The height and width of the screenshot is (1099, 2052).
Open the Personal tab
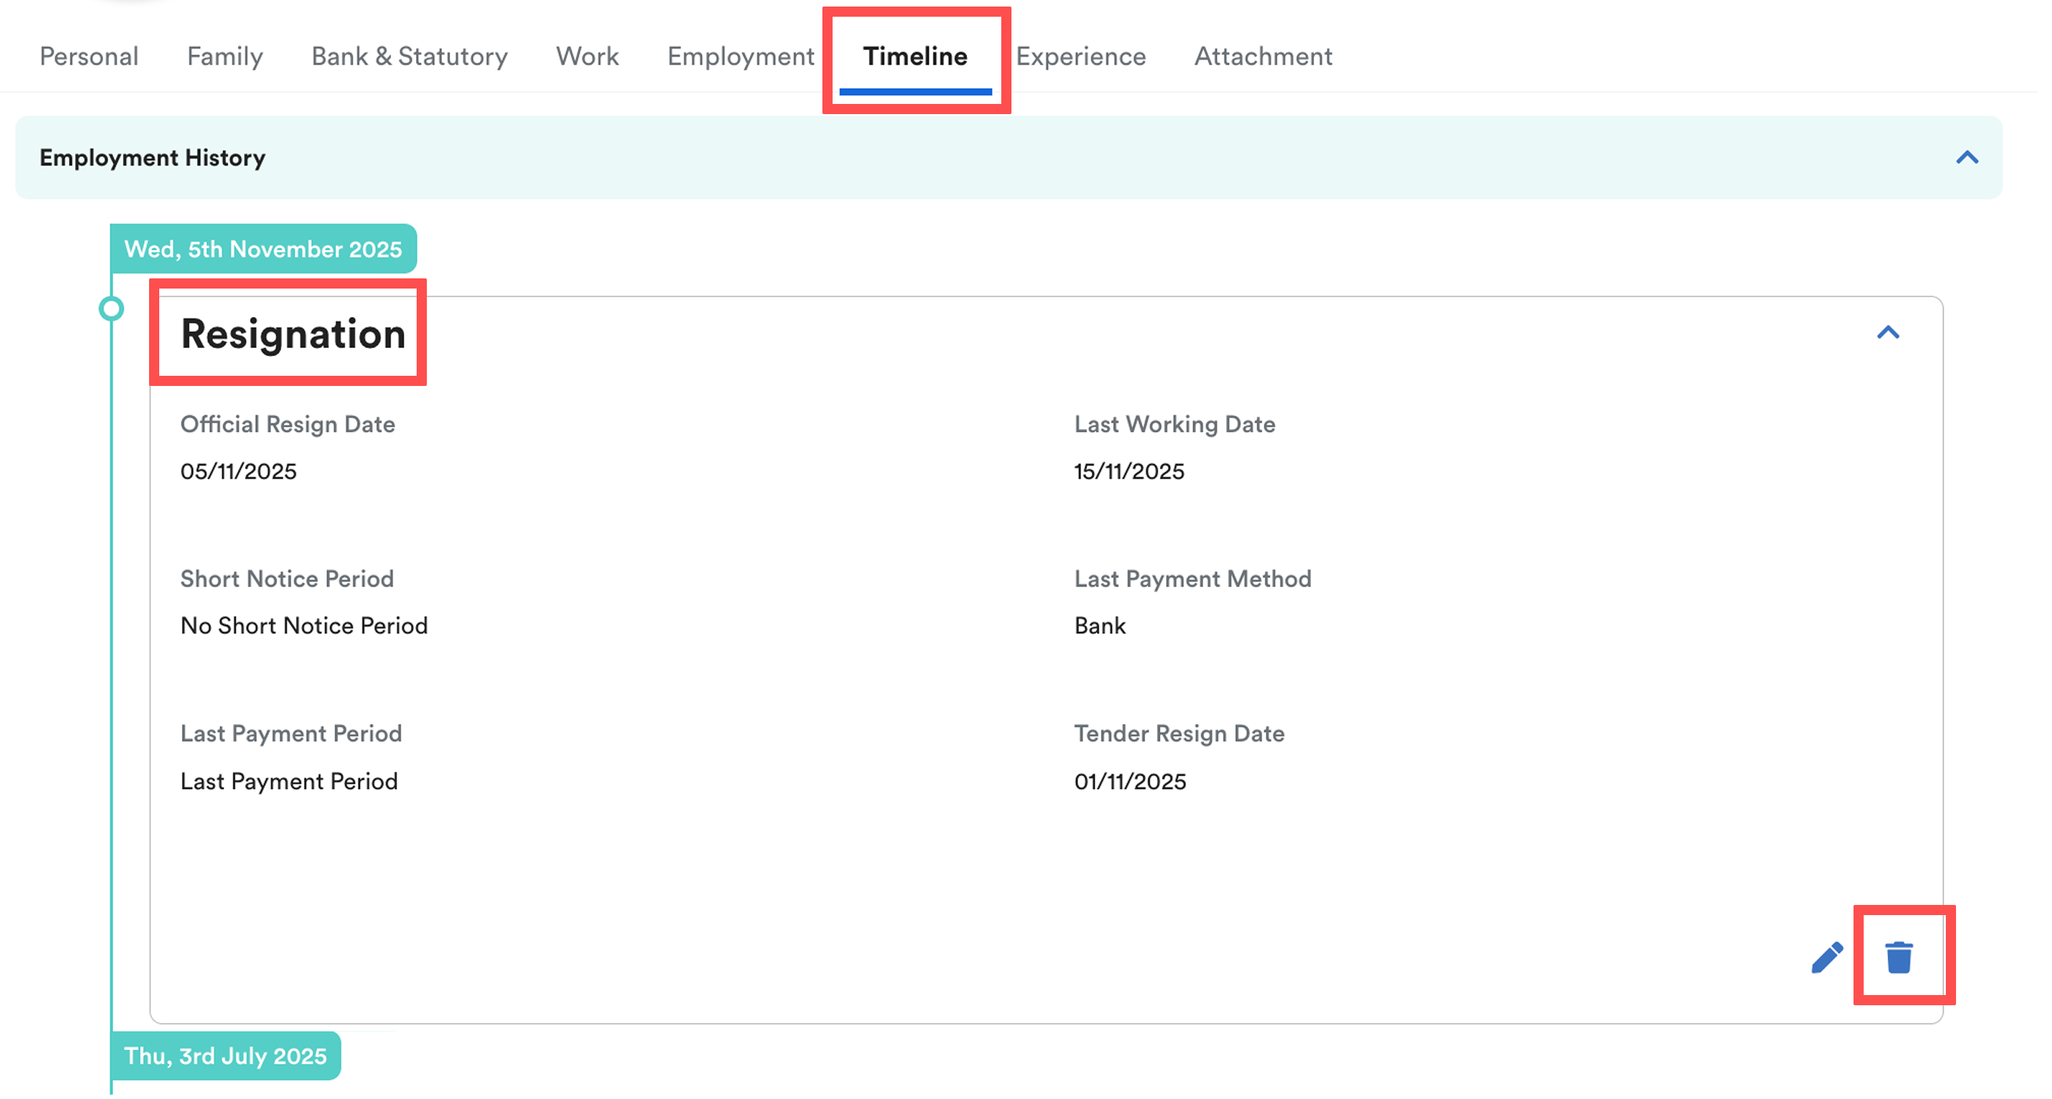click(89, 57)
